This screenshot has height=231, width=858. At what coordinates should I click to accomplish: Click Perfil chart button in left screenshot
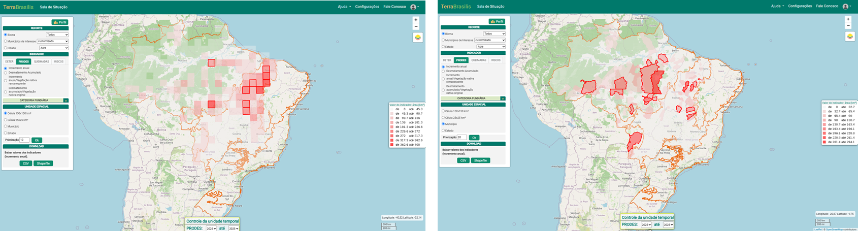(x=60, y=22)
